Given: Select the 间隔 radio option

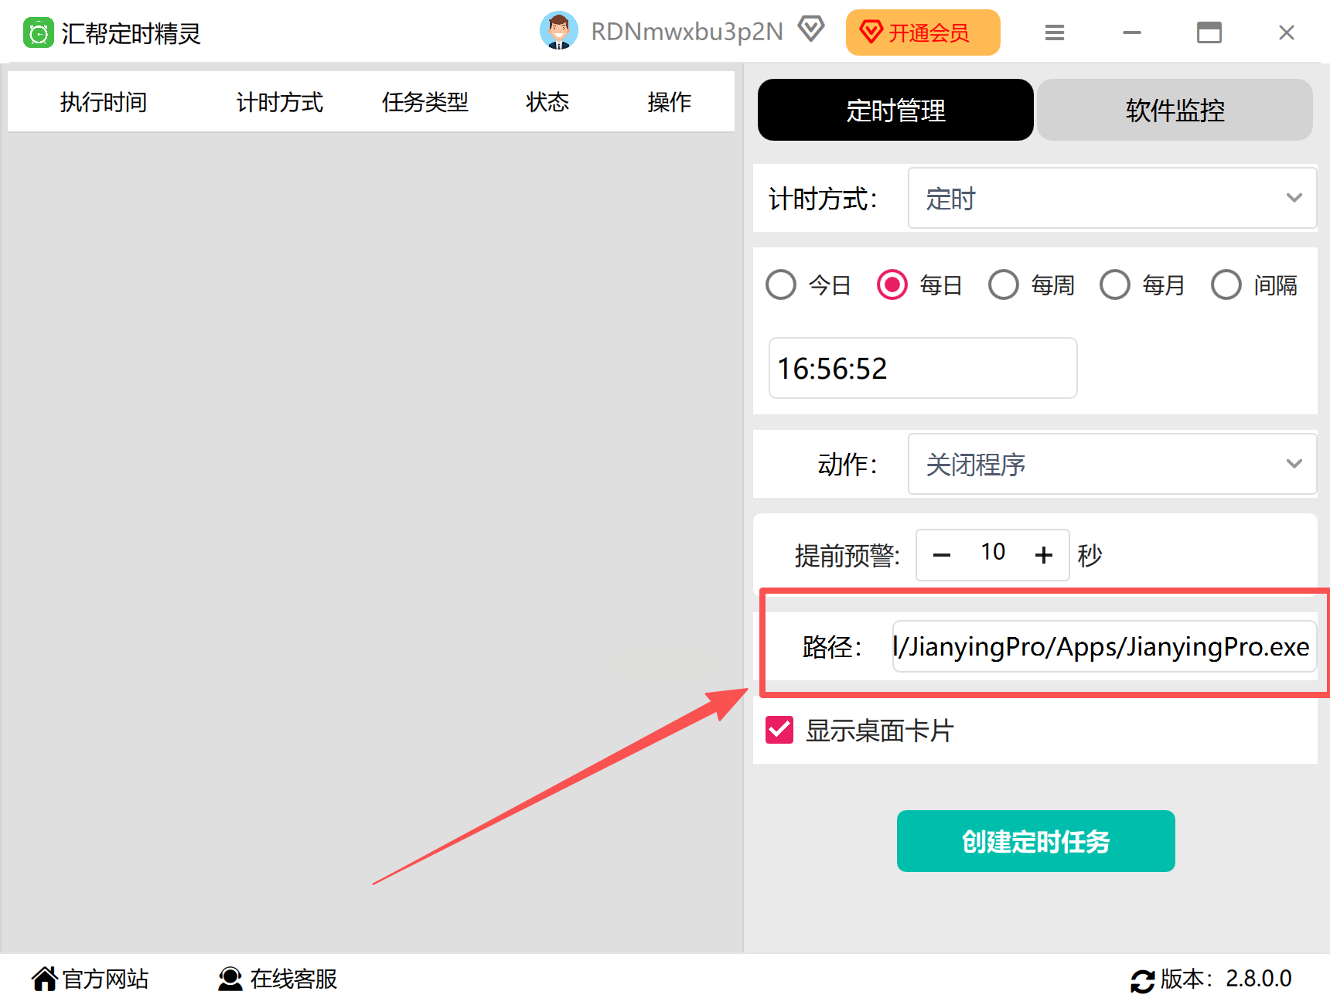Looking at the screenshot, I should point(1226,285).
